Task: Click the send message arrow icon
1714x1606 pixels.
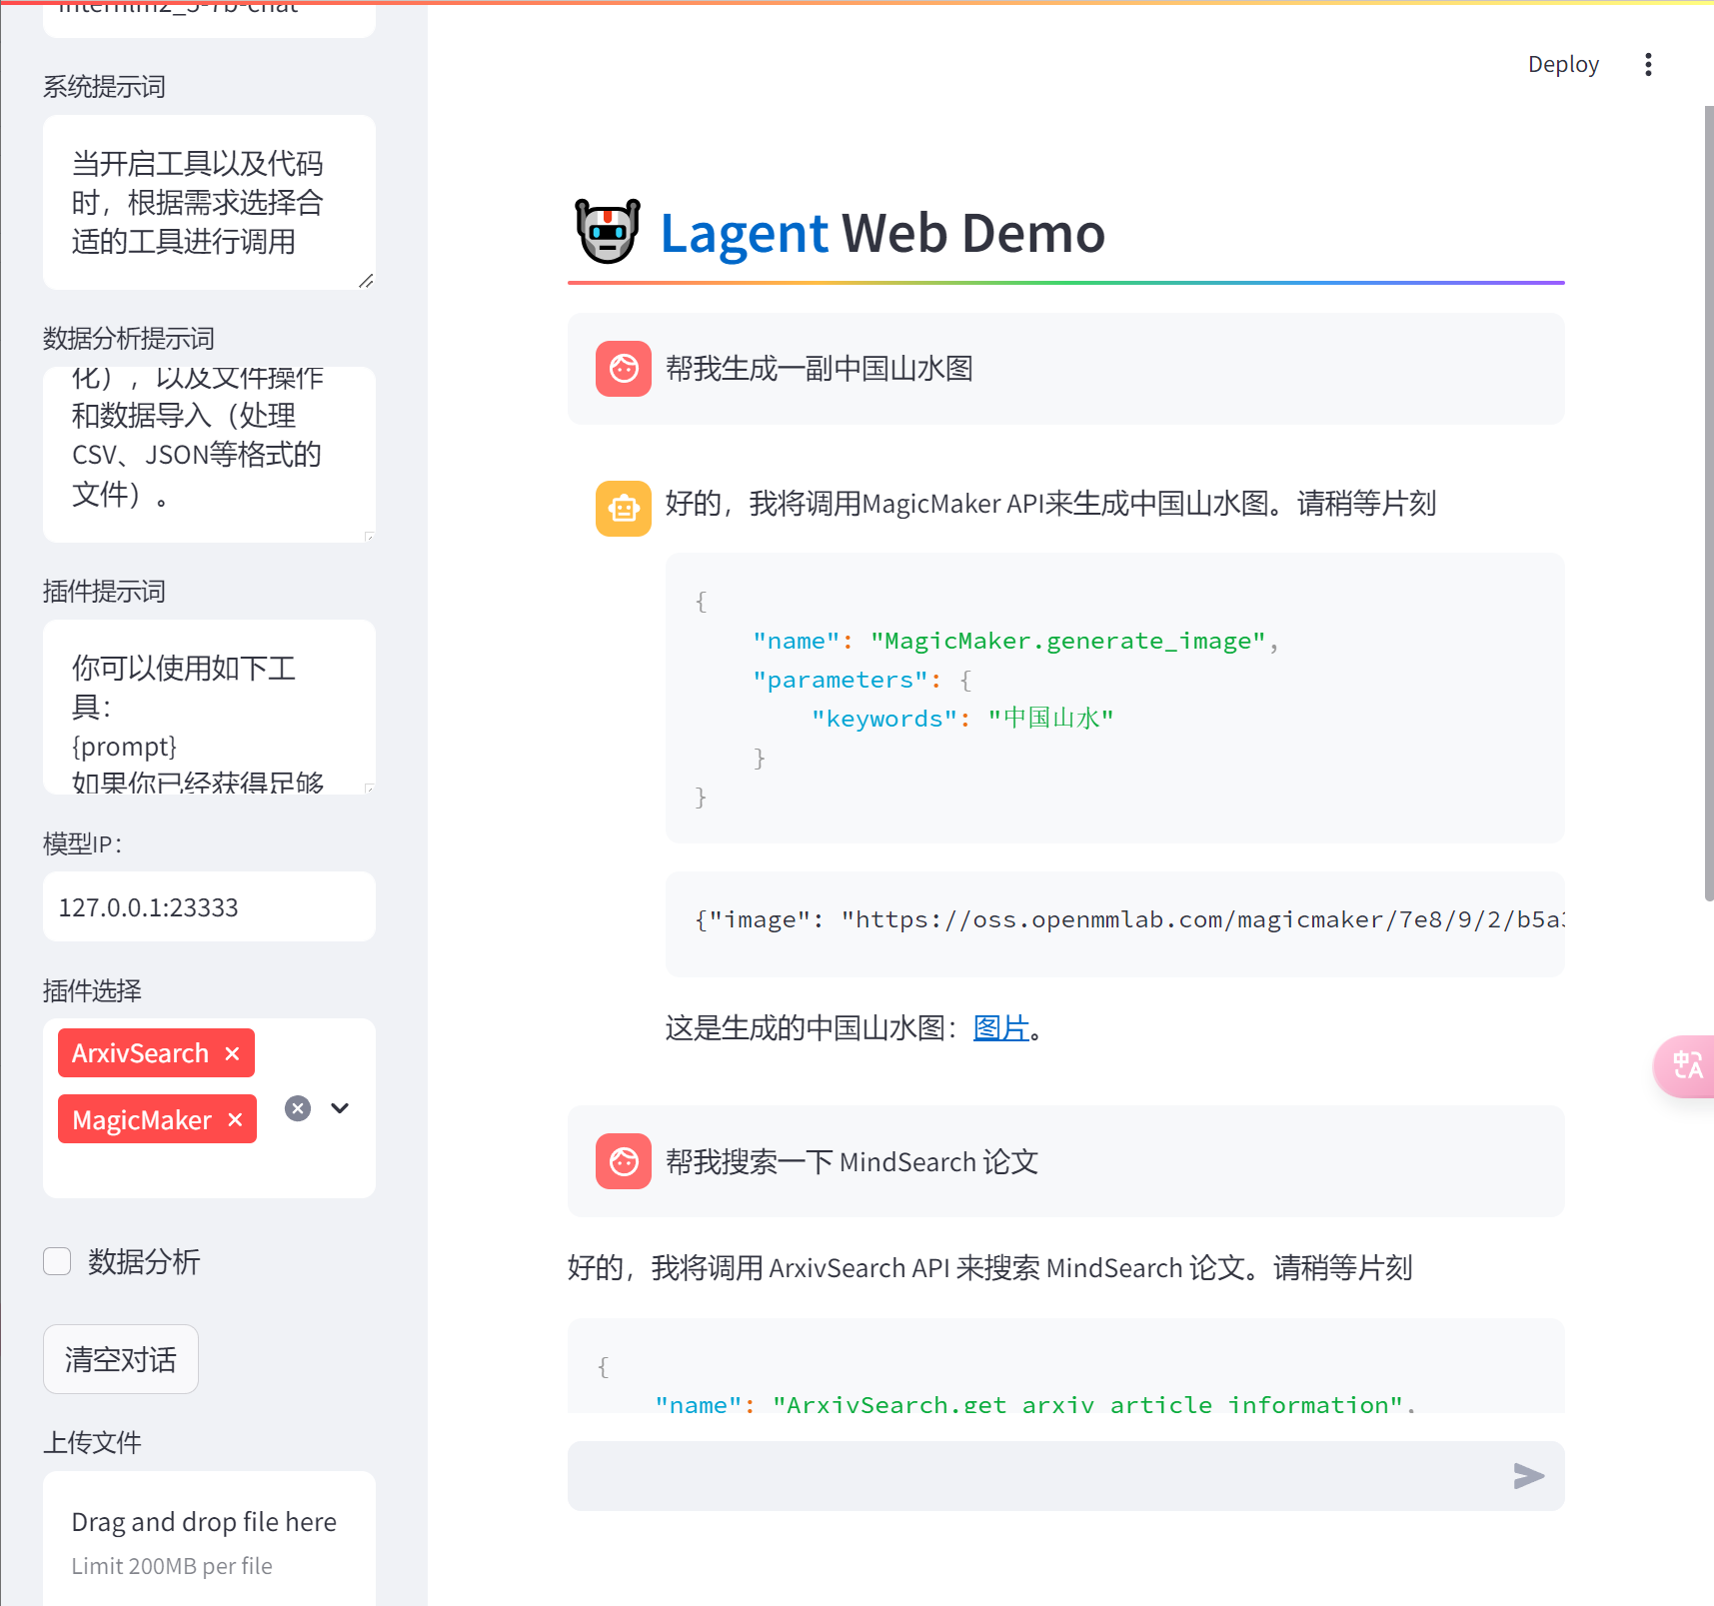Action: tap(1528, 1476)
